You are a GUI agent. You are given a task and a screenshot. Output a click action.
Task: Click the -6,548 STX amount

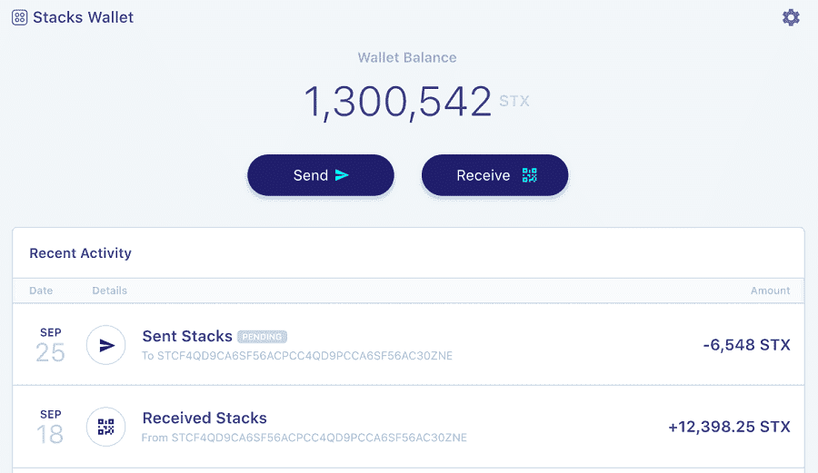(746, 345)
